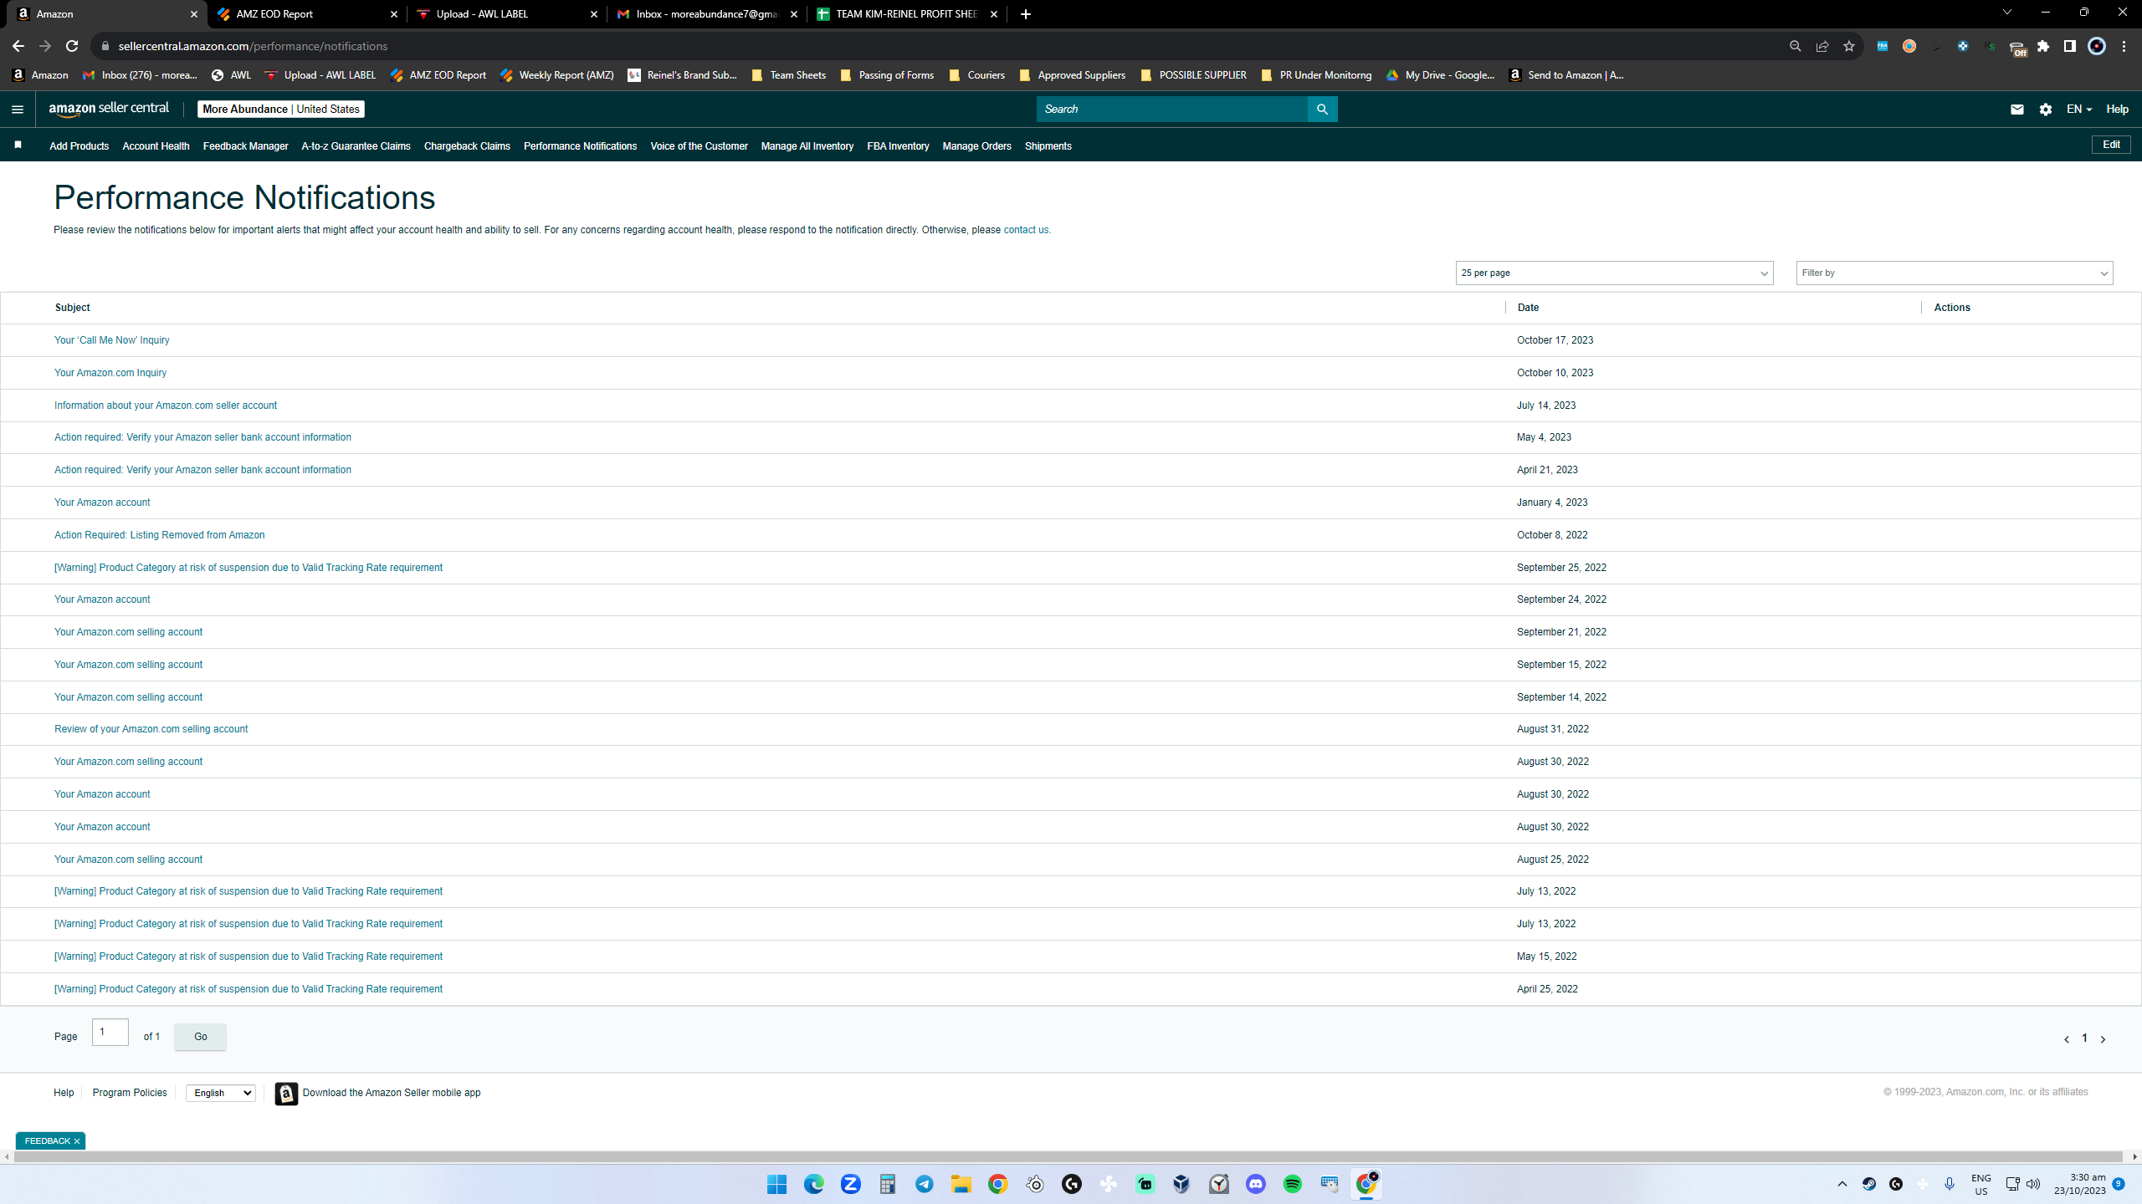The image size is (2142, 1204).
Task: Go to previous page of notifications arrow
Action: click(2067, 1038)
